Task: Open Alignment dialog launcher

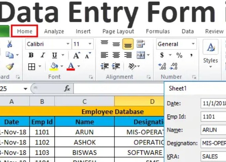Action: pyautogui.click(x=149, y=77)
